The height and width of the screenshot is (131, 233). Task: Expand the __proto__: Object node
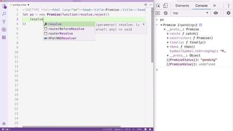click(168, 56)
